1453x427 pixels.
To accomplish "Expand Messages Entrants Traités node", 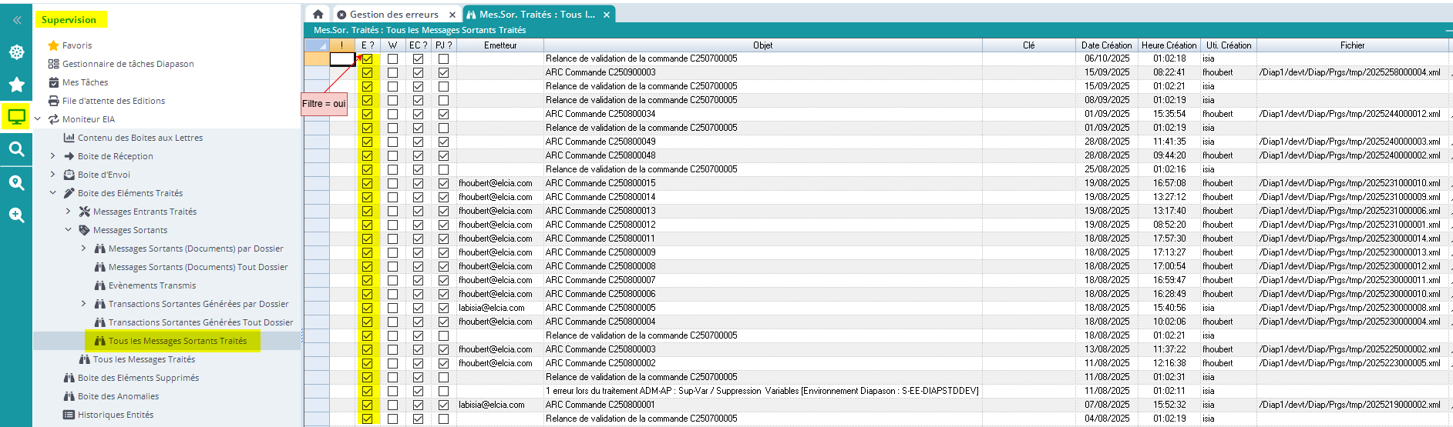I will (68, 212).
